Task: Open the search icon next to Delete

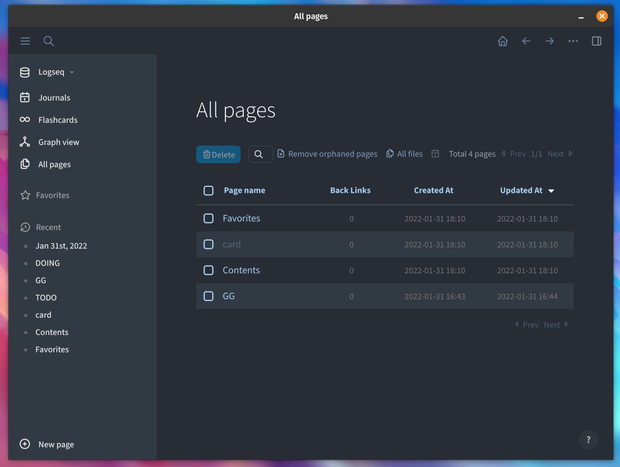Action: pyautogui.click(x=260, y=154)
